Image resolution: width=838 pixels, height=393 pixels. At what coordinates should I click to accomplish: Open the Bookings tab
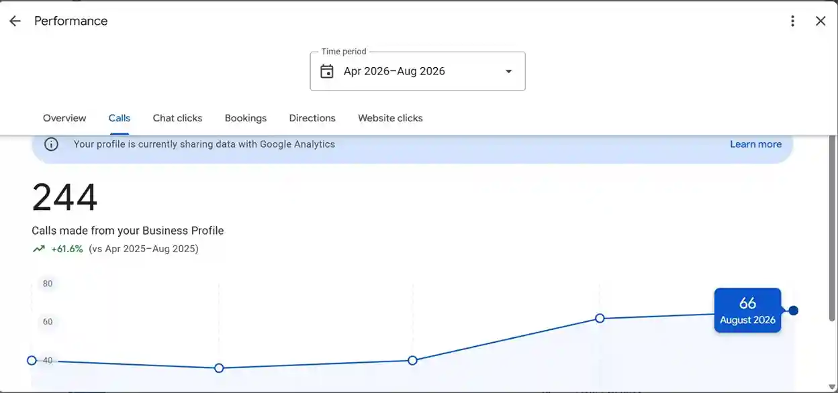point(246,118)
